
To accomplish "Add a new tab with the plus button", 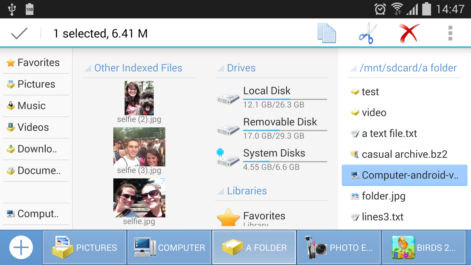I will (x=21, y=247).
